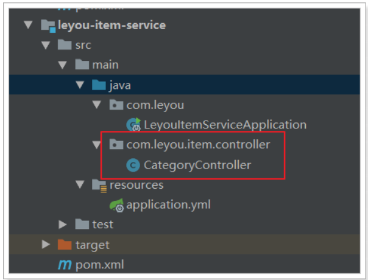
Task: Open LeyouItemServiceApplication class
Action: pyautogui.click(x=225, y=125)
